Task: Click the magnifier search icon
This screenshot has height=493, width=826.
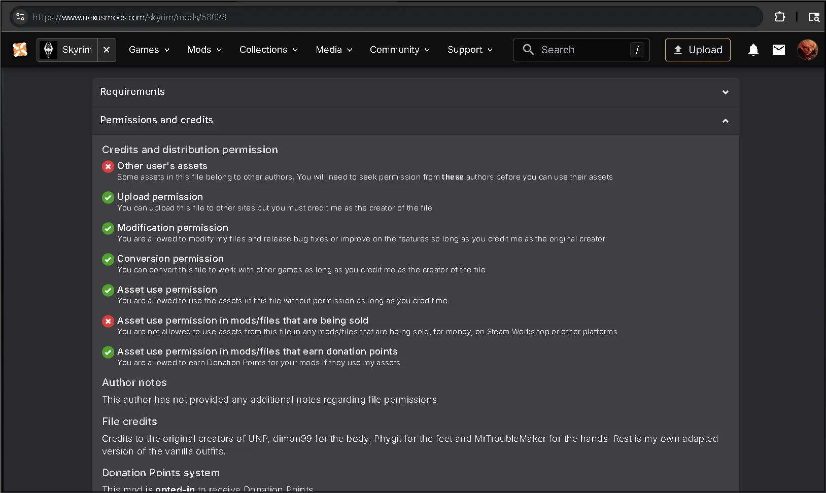Action: coord(528,50)
